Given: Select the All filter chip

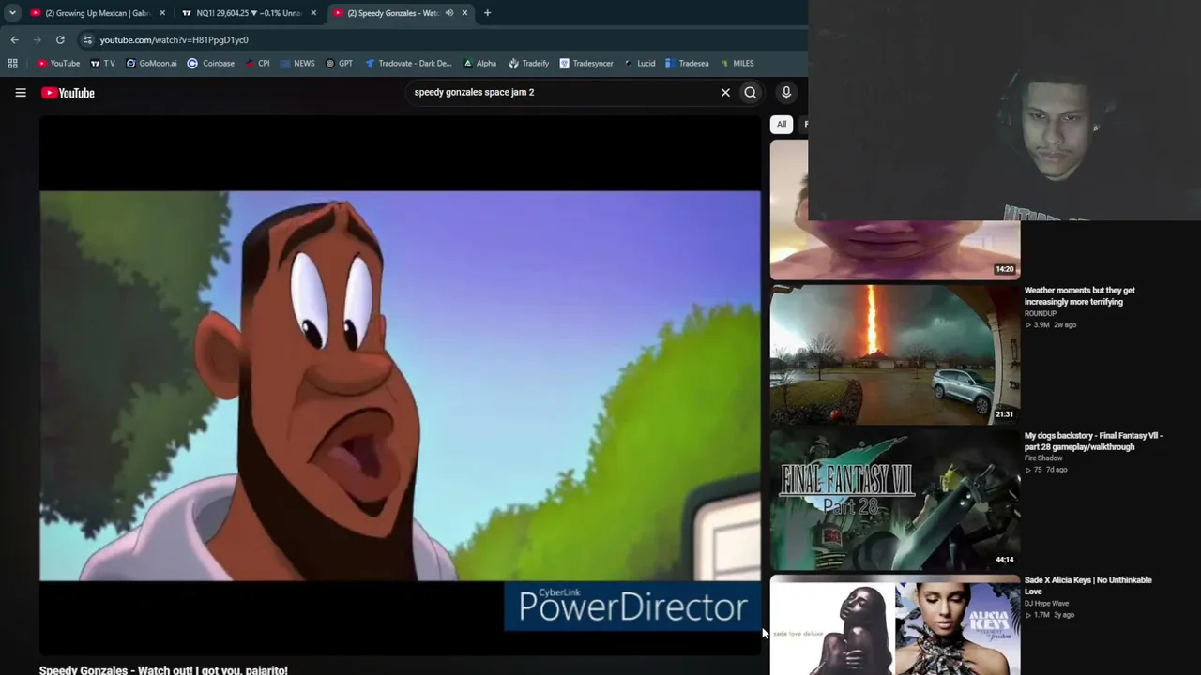Looking at the screenshot, I should pyautogui.click(x=782, y=124).
